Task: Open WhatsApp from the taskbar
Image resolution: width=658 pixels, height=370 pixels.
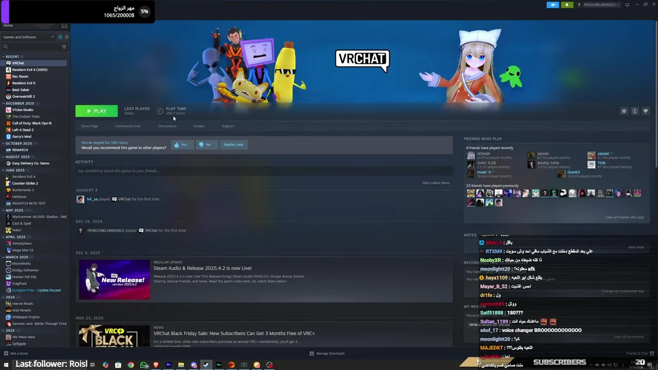Action: 143,365
